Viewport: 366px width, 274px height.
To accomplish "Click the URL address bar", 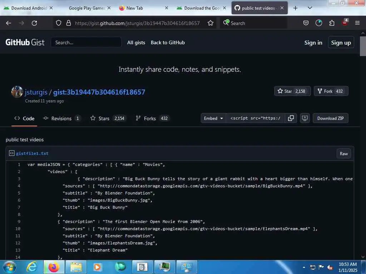I will [137, 23].
